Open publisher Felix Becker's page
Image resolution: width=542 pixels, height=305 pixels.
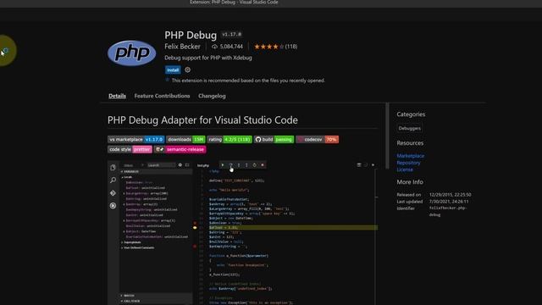[x=182, y=47]
